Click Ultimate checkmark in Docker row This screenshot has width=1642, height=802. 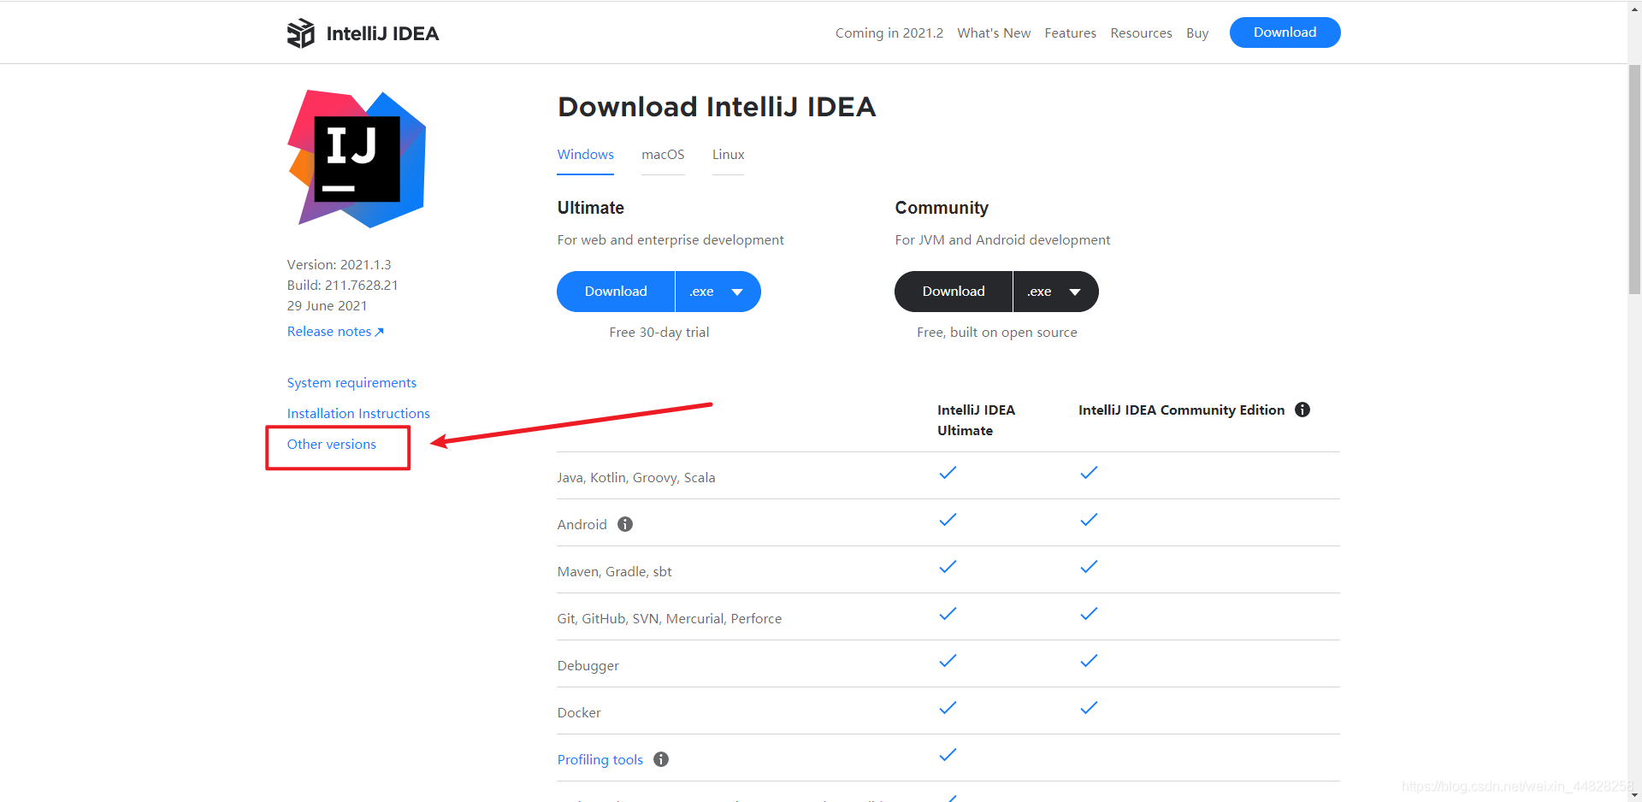point(948,708)
